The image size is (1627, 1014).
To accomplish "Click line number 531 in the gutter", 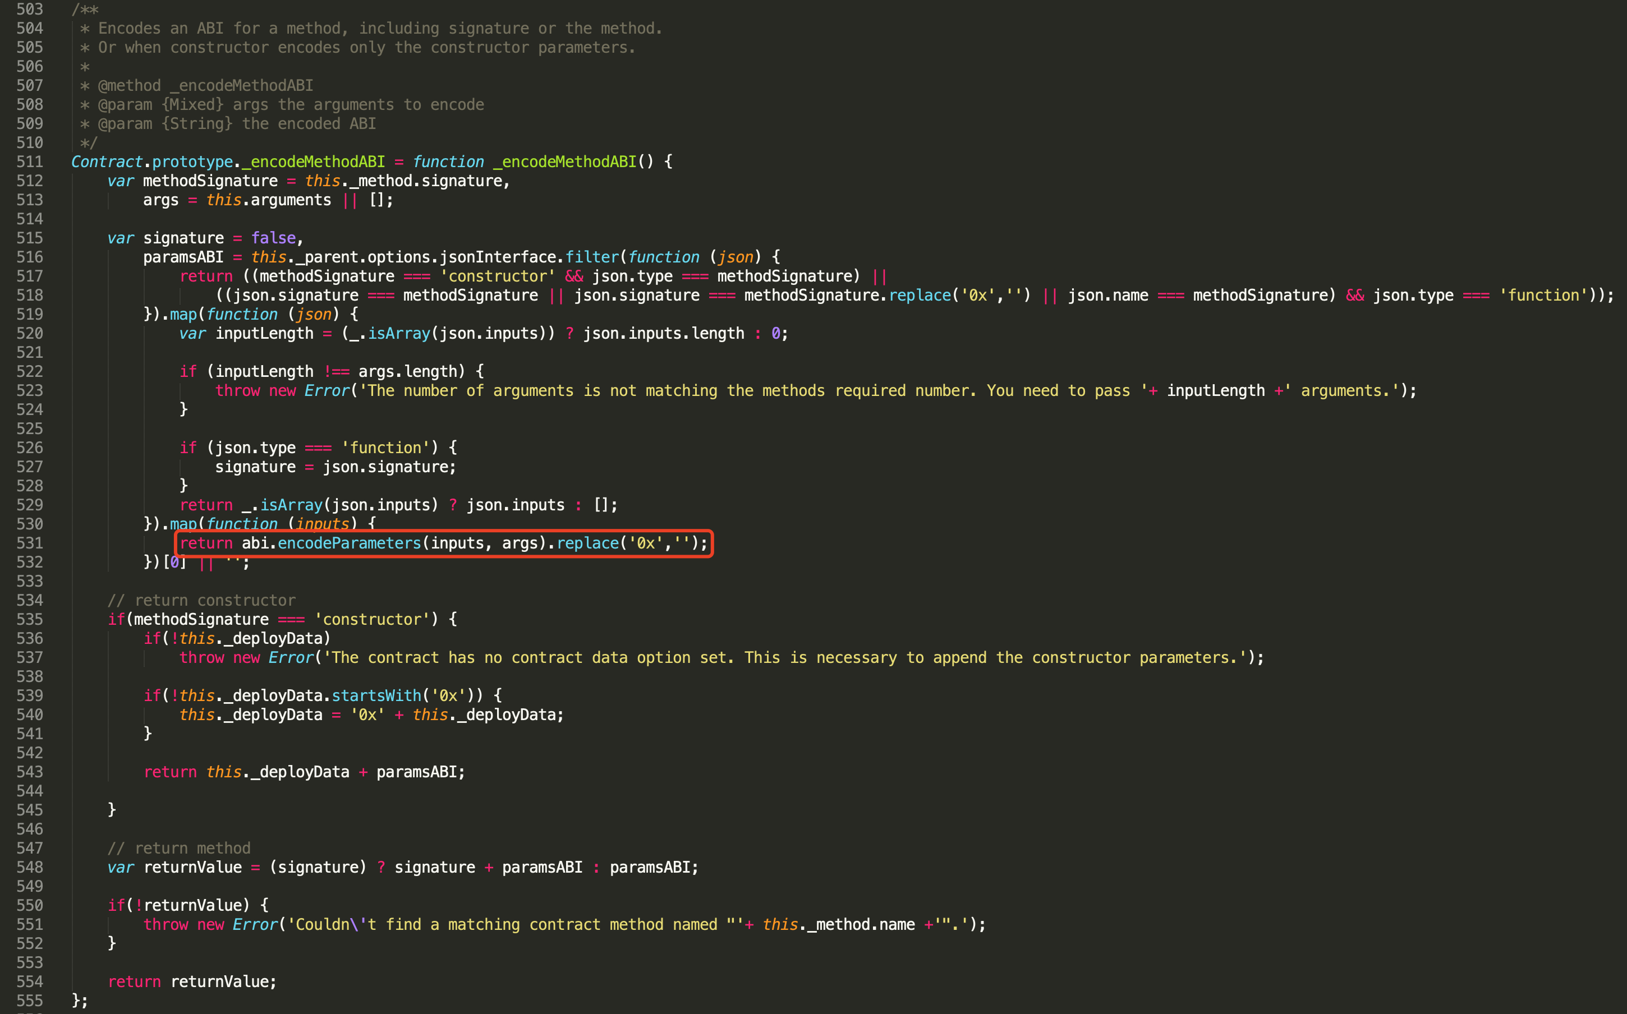I will [x=30, y=543].
